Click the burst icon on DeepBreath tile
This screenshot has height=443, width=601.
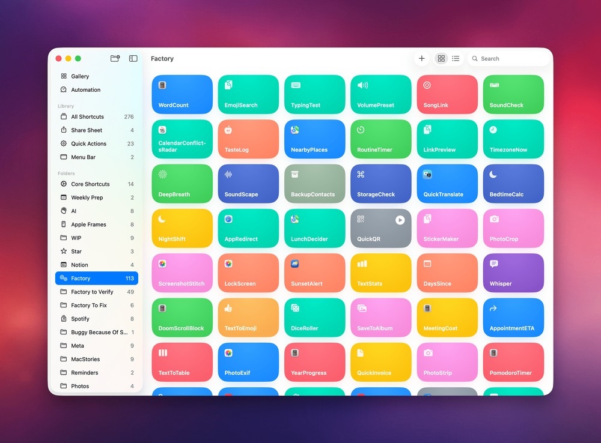coord(162,175)
